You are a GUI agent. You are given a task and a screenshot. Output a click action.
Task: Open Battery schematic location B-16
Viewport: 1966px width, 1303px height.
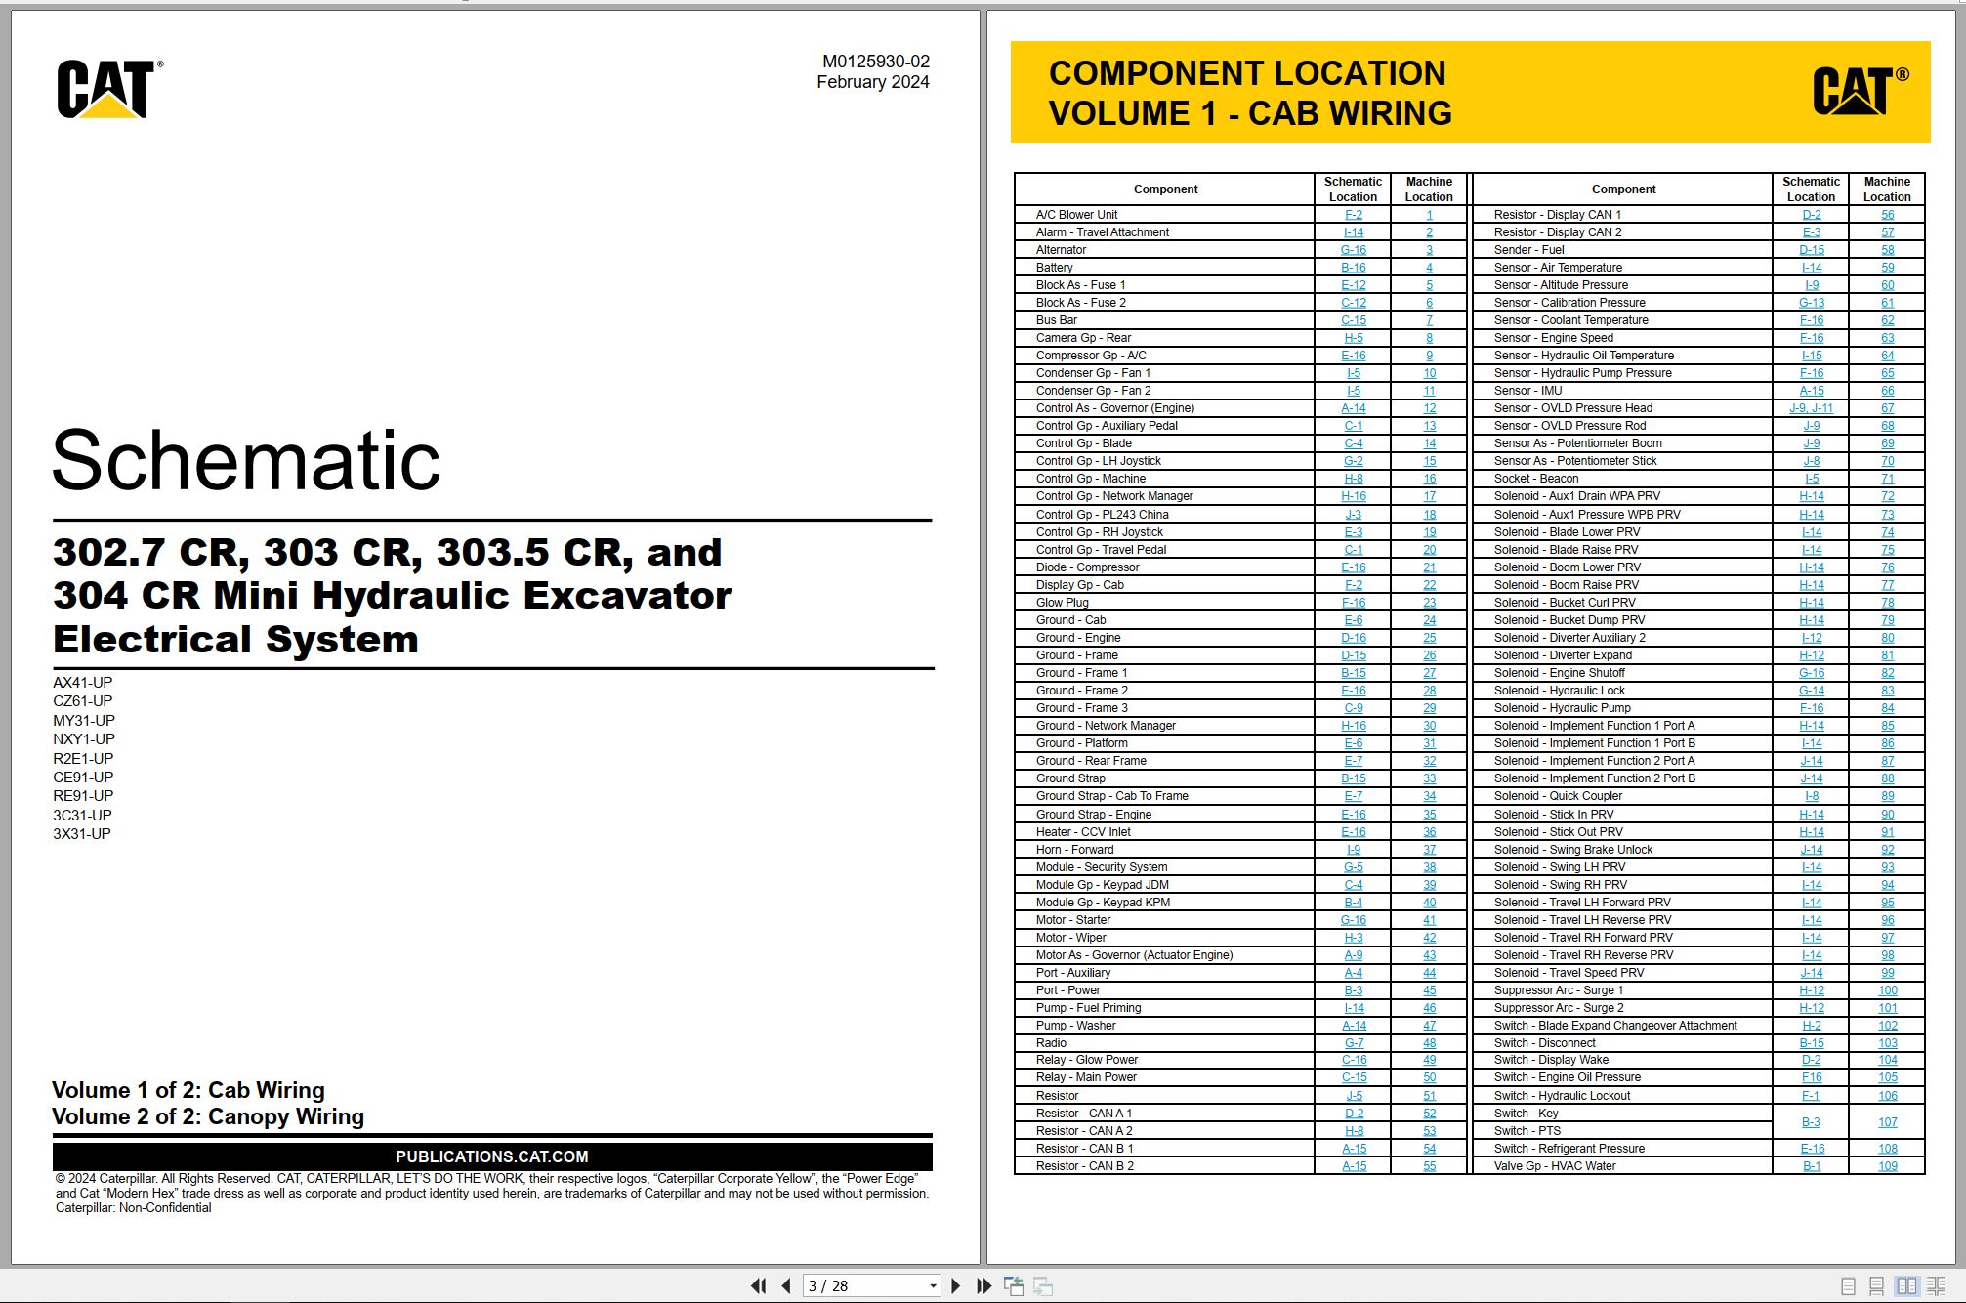pyautogui.click(x=1353, y=268)
